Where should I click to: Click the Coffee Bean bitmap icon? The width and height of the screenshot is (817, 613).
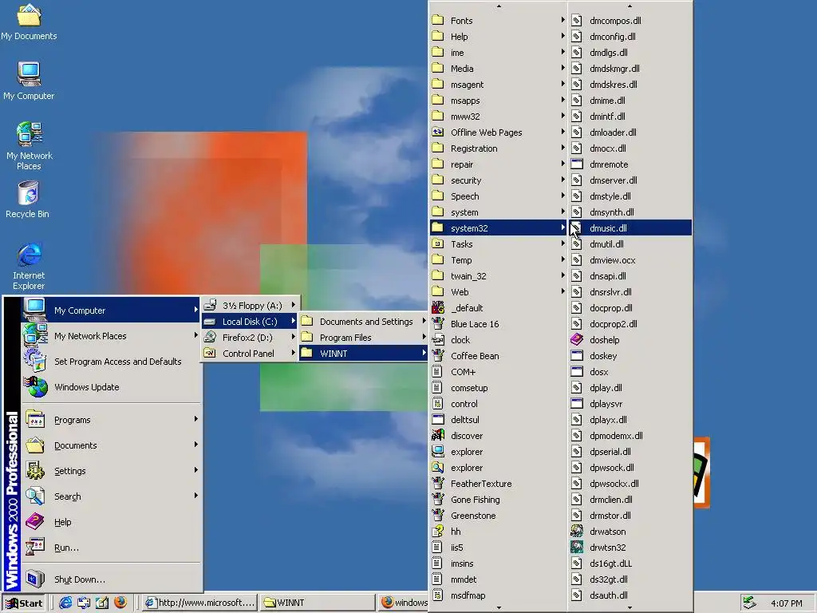pyautogui.click(x=438, y=355)
